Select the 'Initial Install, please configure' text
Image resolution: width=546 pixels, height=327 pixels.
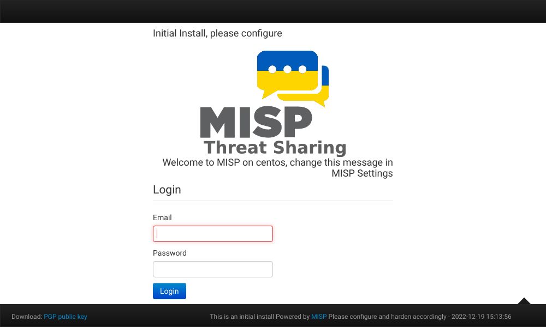click(x=217, y=33)
